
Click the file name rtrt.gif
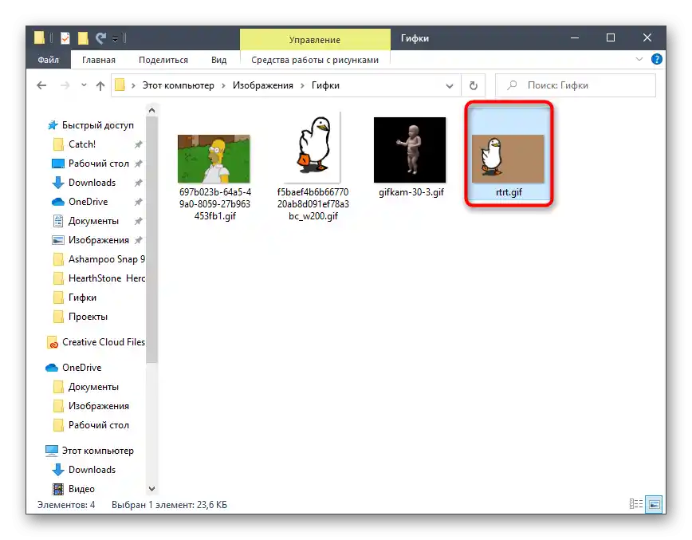click(x=509, y=192)
